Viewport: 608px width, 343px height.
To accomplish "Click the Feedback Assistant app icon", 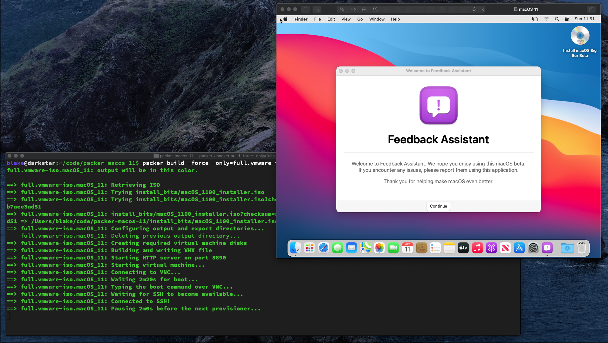I will tap(547, 248).
